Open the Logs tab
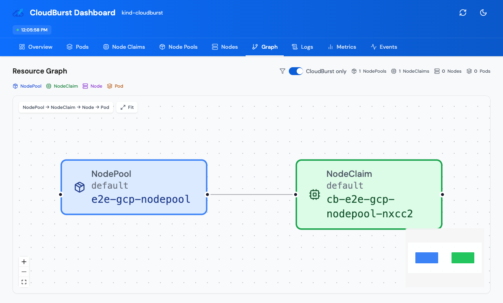This screenshot has height=303, width=503. pyautogui.click(x=302, y=47)
